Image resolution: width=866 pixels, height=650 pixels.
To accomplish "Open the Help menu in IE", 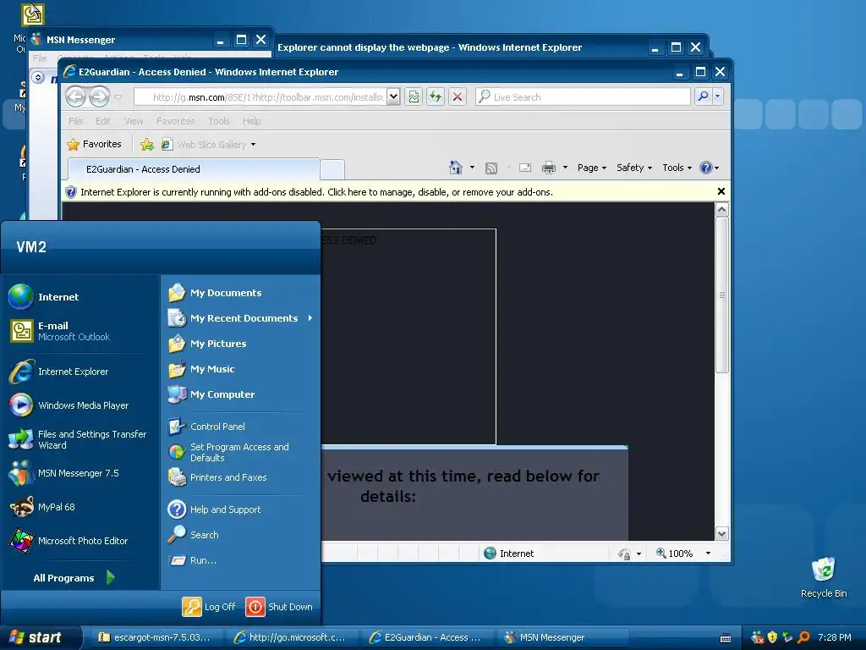I will coord(251,120).
